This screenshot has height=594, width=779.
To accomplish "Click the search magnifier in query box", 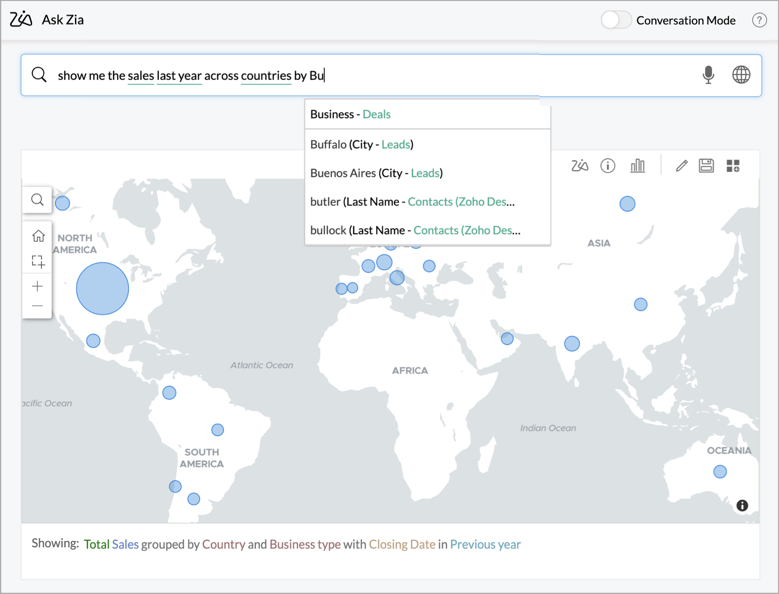I will pos(39,75).
